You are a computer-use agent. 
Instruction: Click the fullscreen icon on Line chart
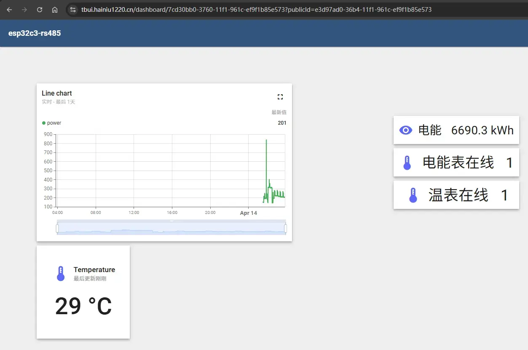280,97
